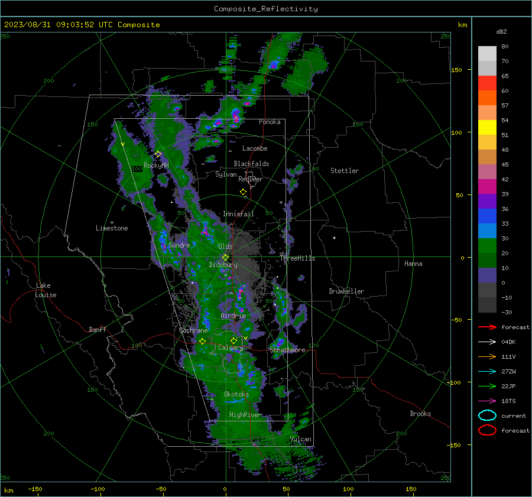Viewport: 532px width, 497px height.
Task: Click the yellow diamond marker below Cochrane
Action: coord(202,341)
